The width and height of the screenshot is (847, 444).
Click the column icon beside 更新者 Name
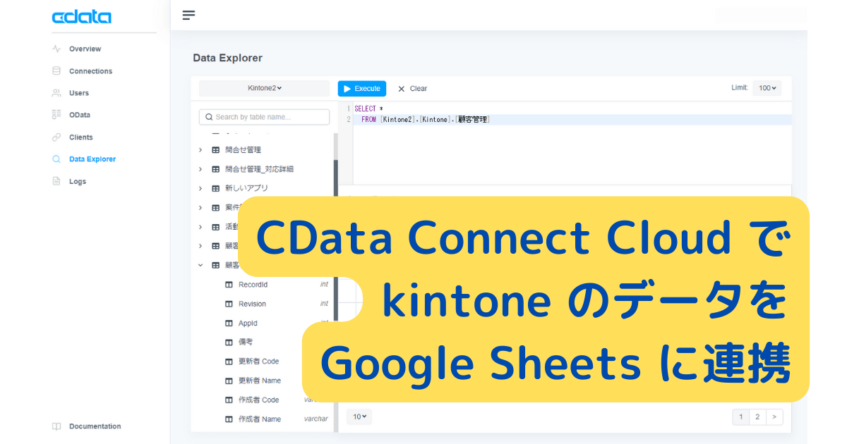pyautogui.click(x=229, y=381)
